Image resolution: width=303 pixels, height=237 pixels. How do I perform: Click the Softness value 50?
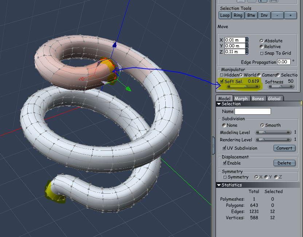[291, 81]
